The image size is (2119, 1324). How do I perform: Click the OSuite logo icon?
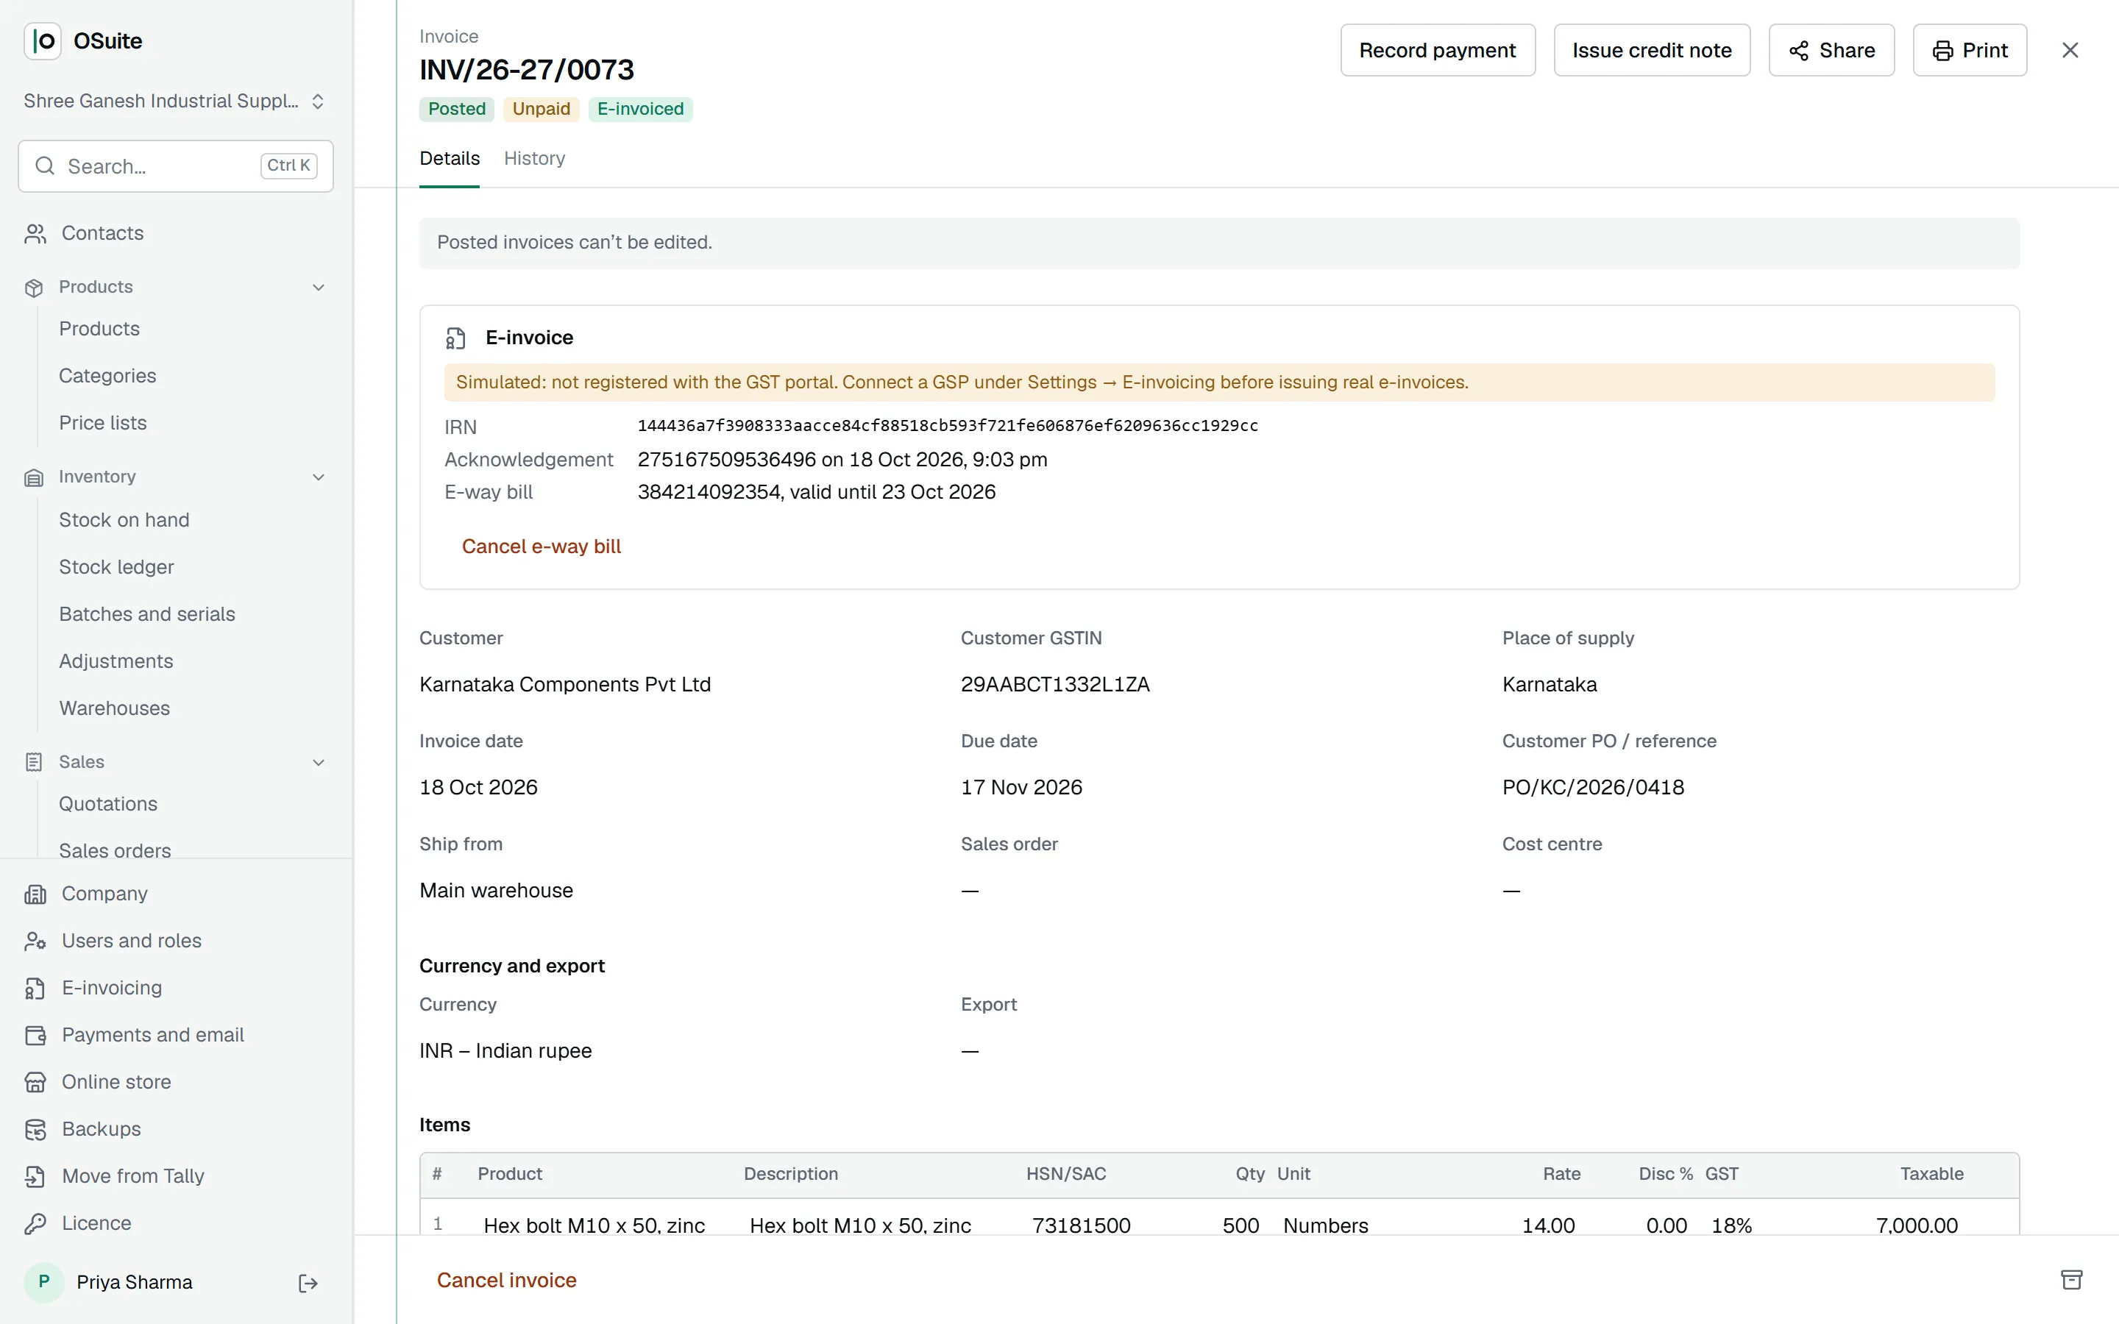(x=42, y=40)
